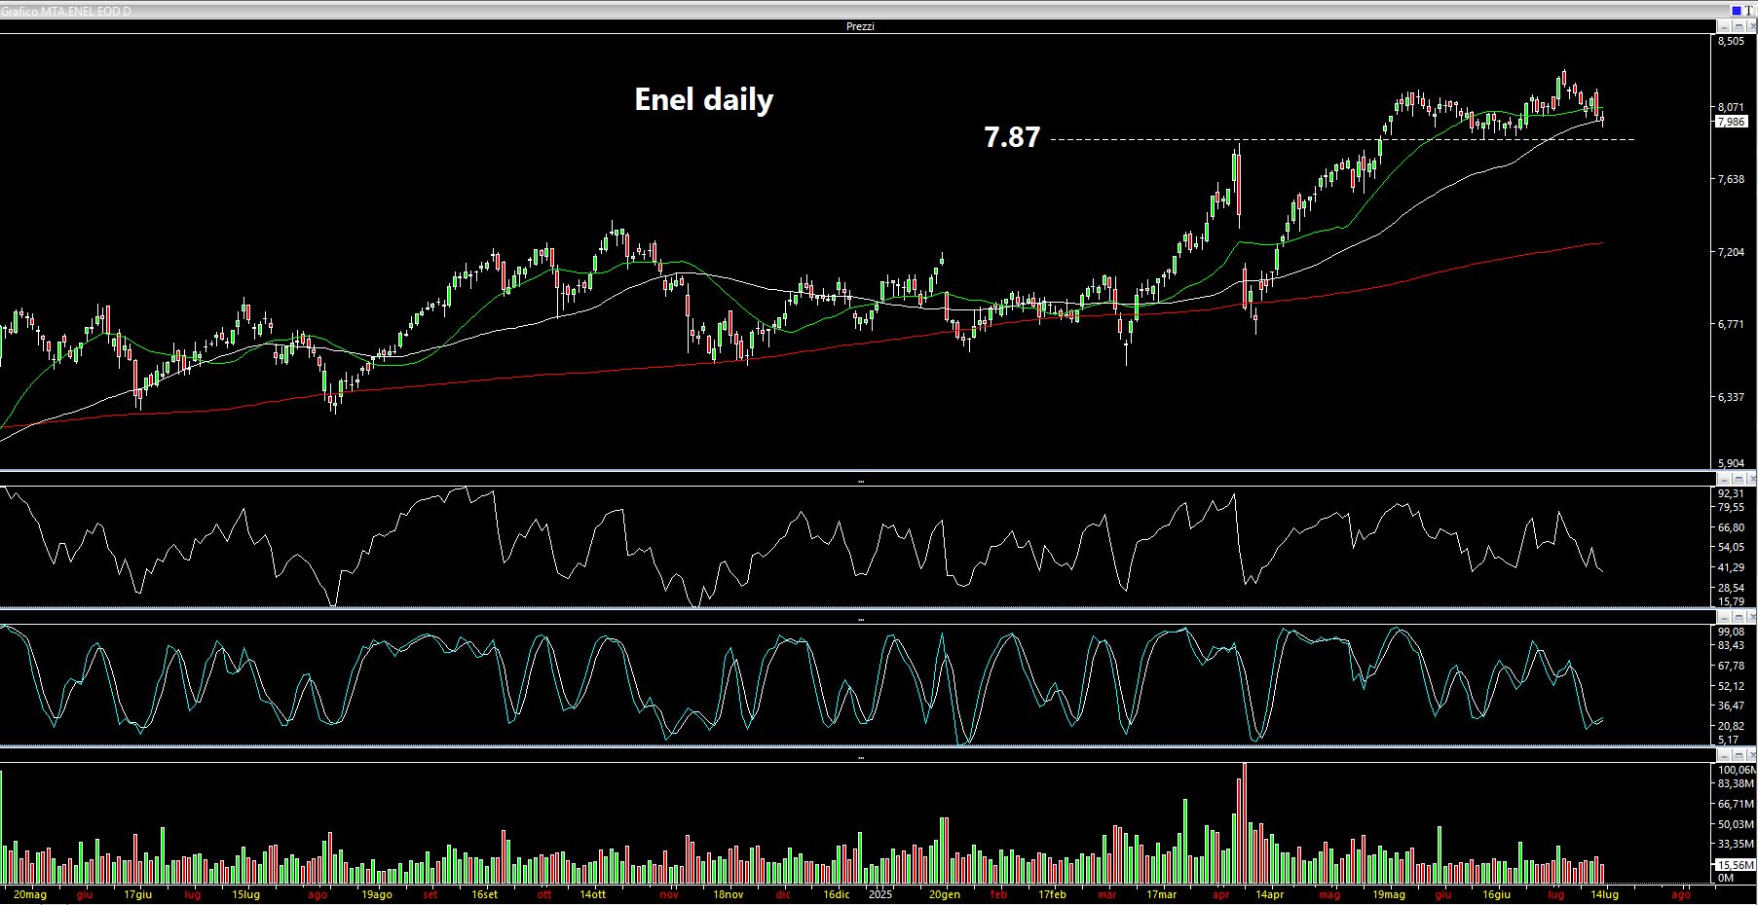Viewport: 1758px width, 905px height.
Task: Select the '7.87' level annotation text
Action: (x=1012, y=137)
